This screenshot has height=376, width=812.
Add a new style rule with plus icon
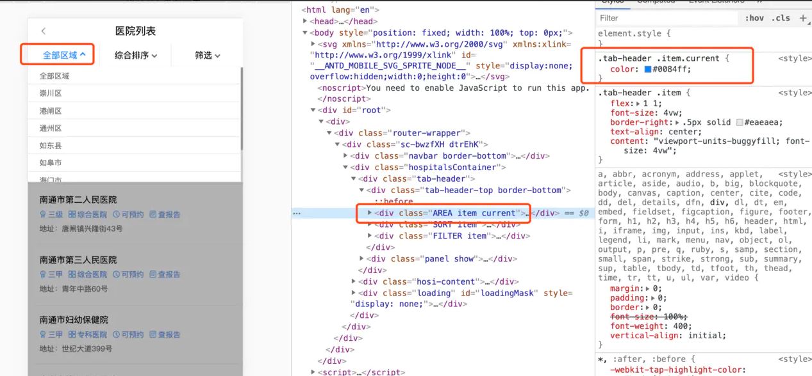[x=802, y=19]
